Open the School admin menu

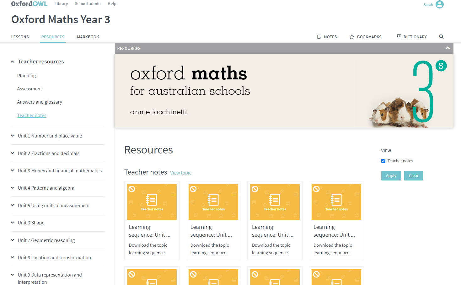(88, 4)
